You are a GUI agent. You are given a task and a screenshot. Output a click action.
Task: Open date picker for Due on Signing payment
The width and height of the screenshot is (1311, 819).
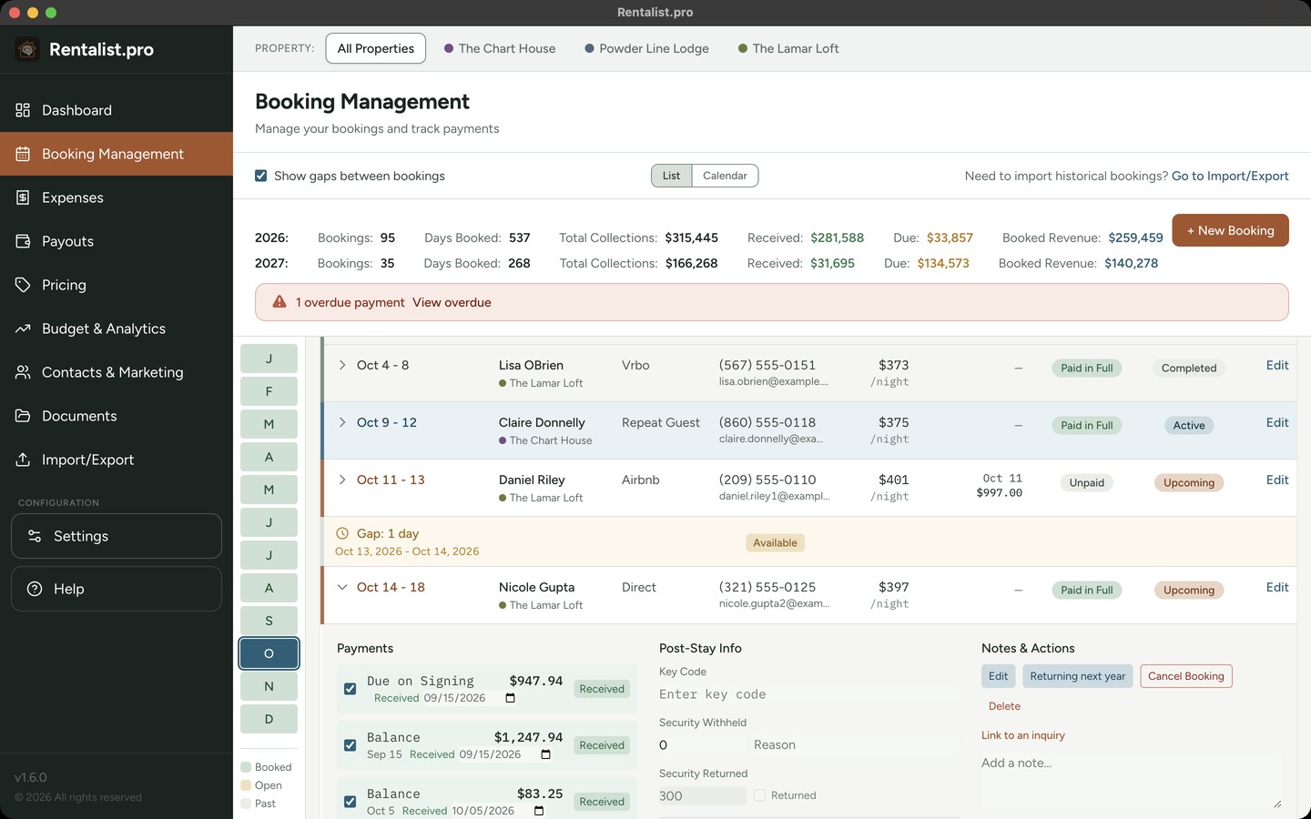coord(510,698)
